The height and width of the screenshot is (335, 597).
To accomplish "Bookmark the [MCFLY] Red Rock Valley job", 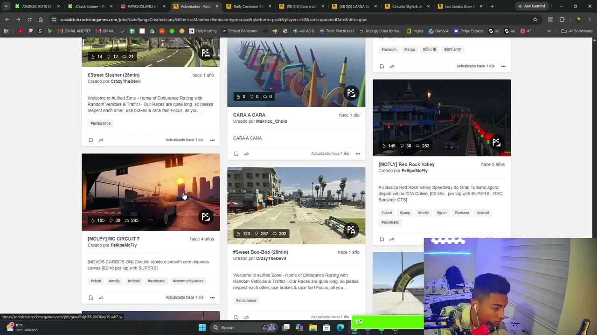I will 382,239.
